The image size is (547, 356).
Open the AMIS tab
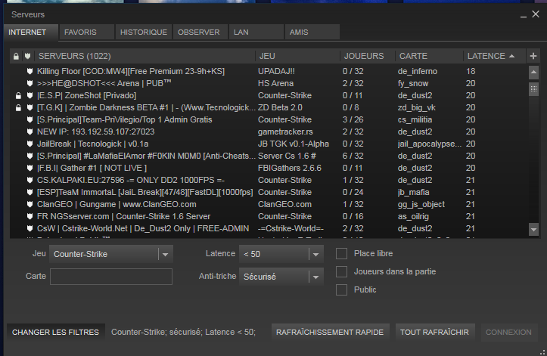(x=312, y=32)
